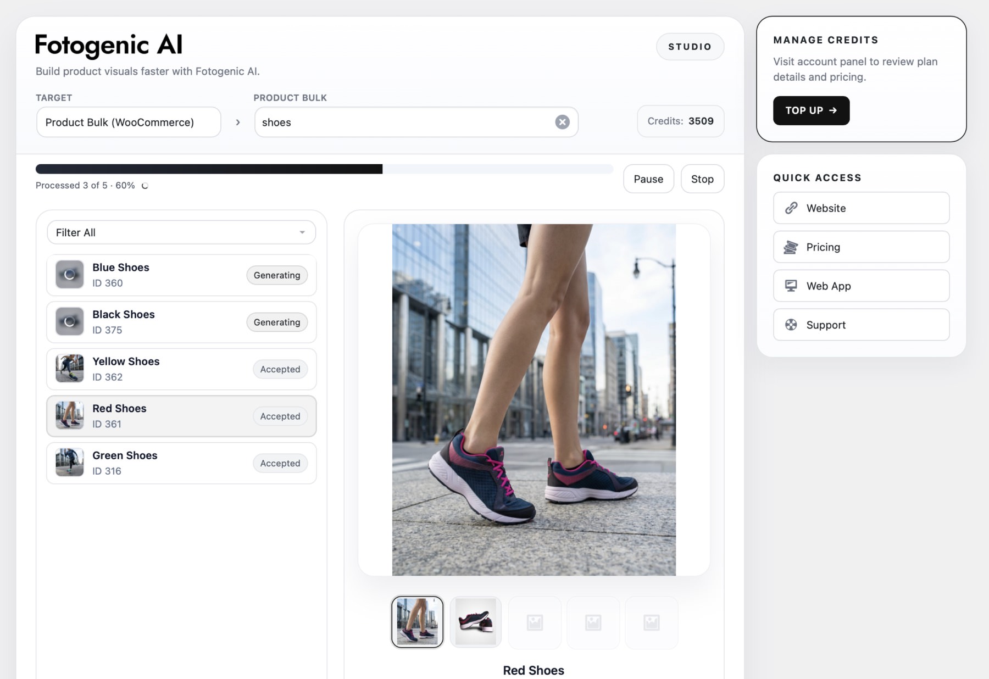Click the STUDIO badge

point(690,47)
